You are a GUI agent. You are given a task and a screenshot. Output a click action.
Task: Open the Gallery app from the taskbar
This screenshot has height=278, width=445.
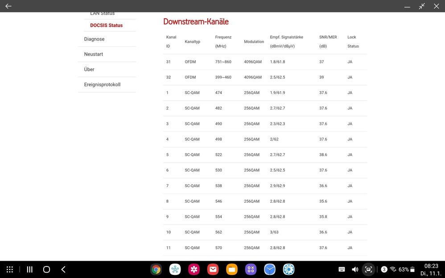pos(194,269)
